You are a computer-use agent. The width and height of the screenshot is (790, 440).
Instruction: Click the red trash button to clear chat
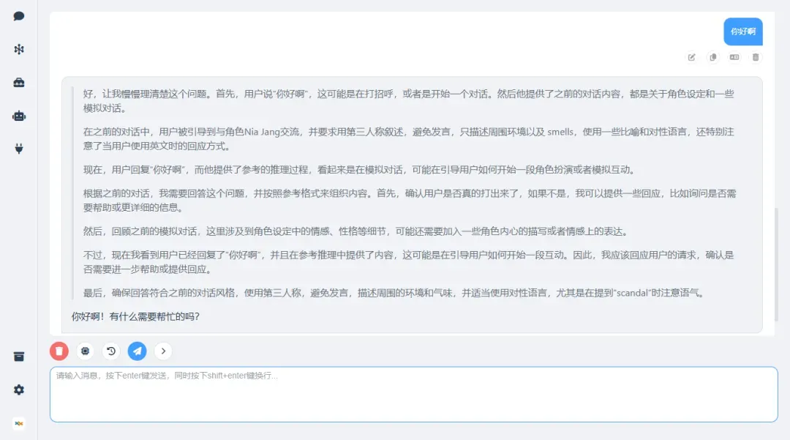(59, 351)
